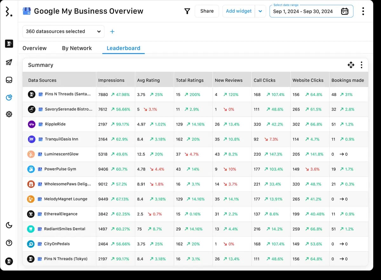Open the settings gear in sidebar
381x280 pixels.
coord(9,114)
